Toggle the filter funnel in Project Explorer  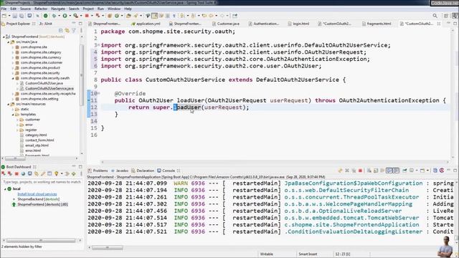point(74,30)
